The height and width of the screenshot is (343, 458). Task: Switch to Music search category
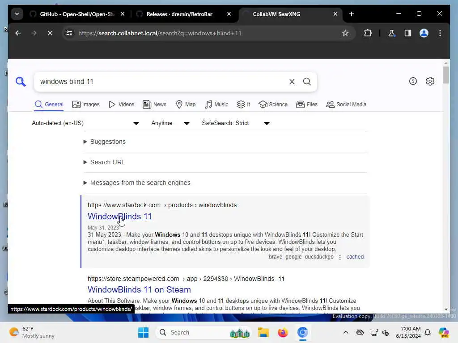click(x=216, y=105)
